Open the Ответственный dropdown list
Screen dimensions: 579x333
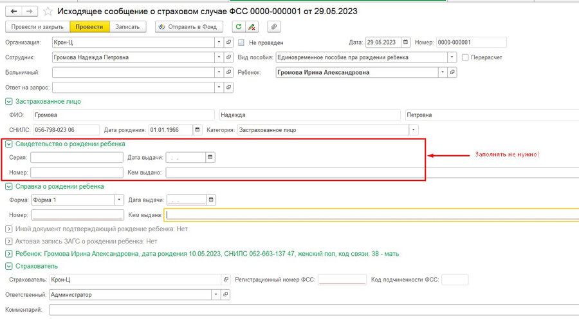(x=216, y=294)
